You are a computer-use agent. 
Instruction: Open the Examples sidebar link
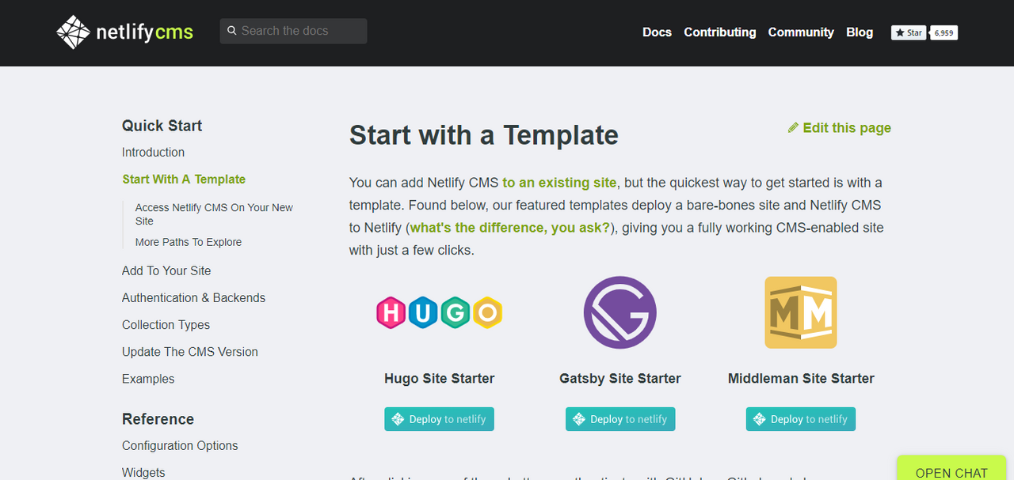148,379
